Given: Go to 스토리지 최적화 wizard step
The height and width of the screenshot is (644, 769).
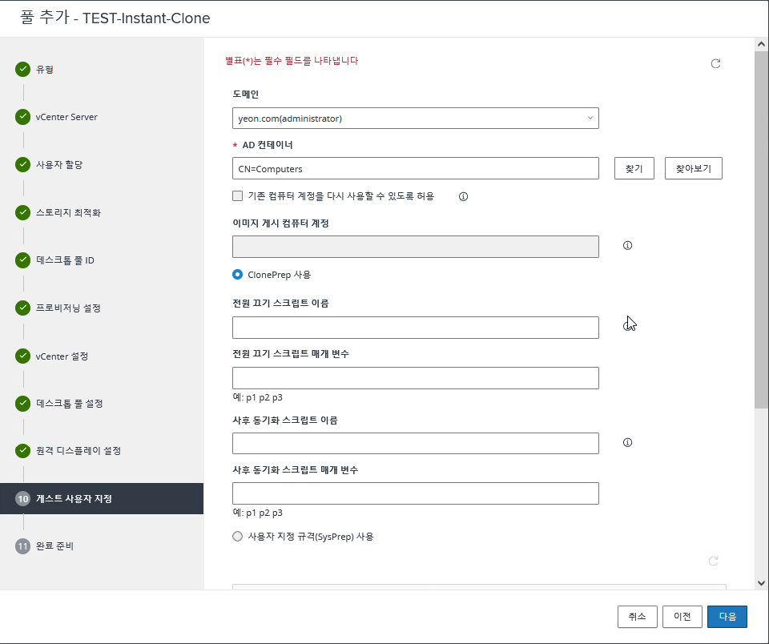Looking at the screenshot, I should (x=68, y=212).
